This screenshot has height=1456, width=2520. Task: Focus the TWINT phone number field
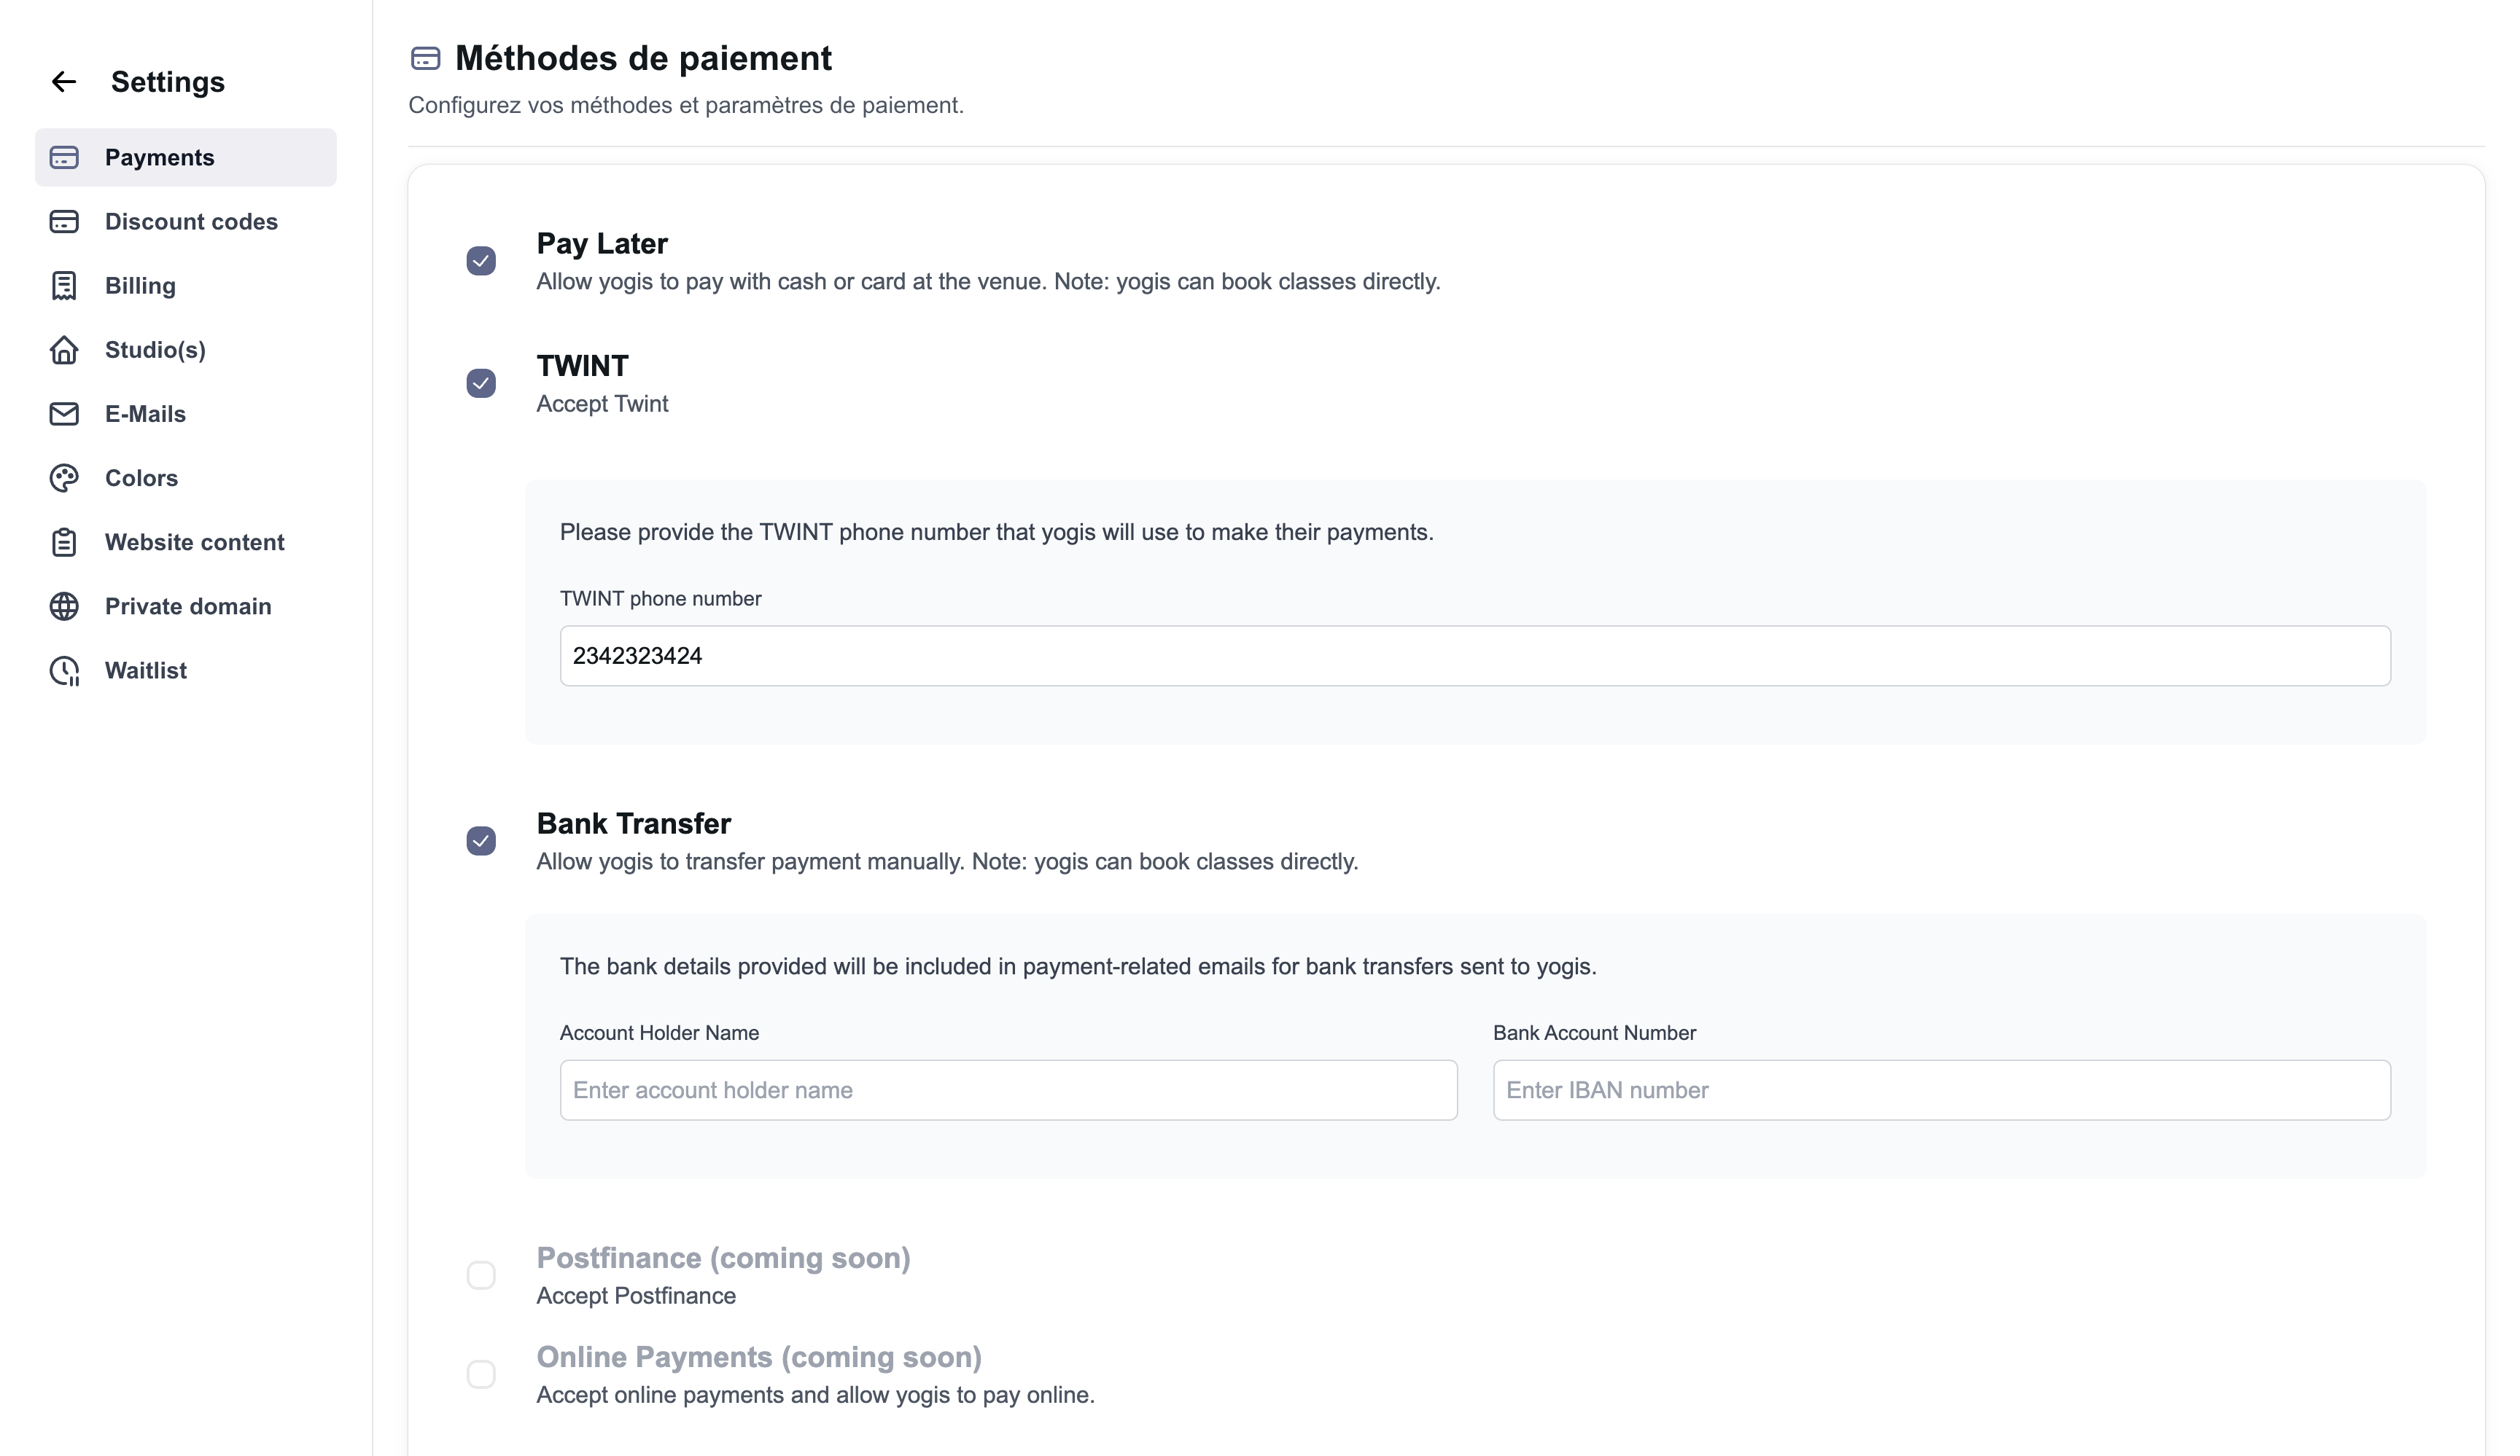click(1474, 656)
